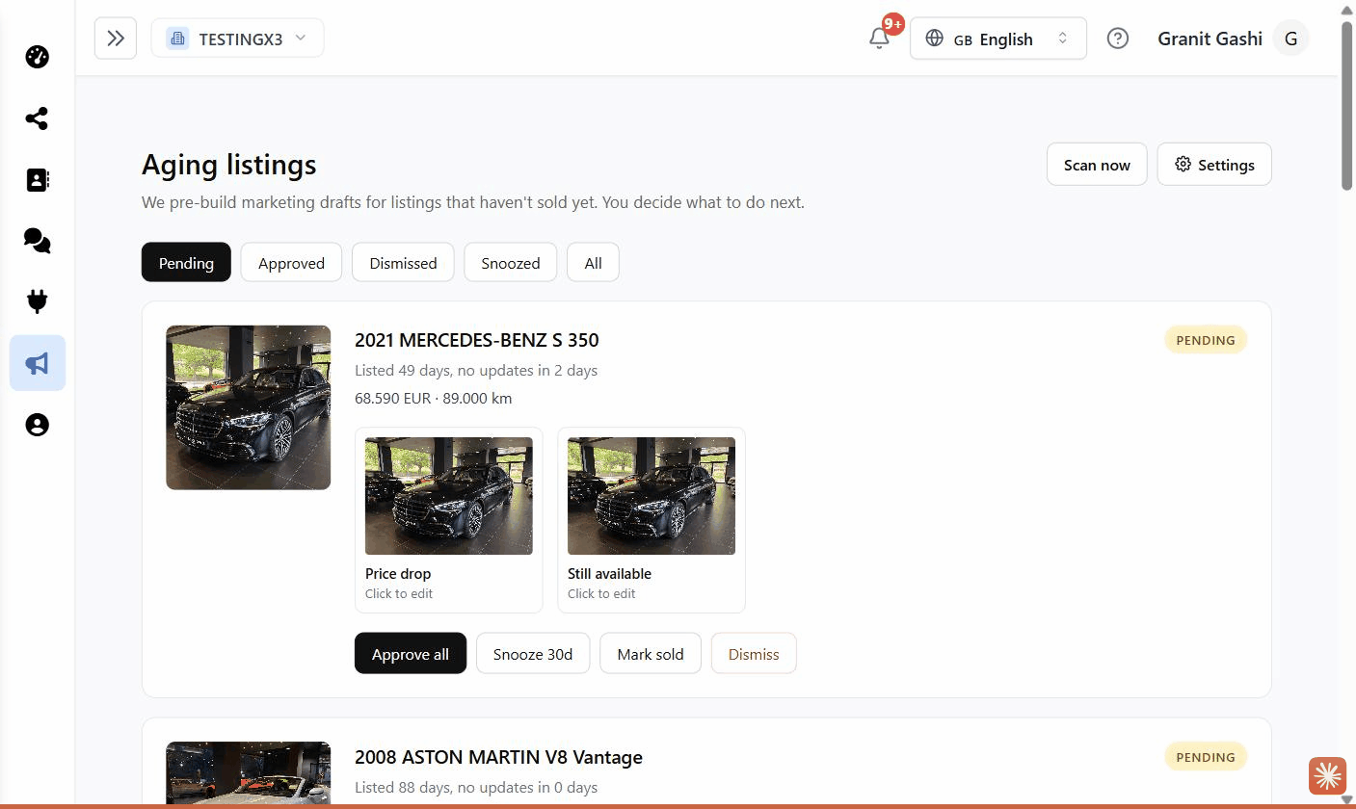Click "Listed 49 days, no updates in 2 days"
This screenshot has width=1356, height=809.
pyautogui.click(x=476, y=370)
